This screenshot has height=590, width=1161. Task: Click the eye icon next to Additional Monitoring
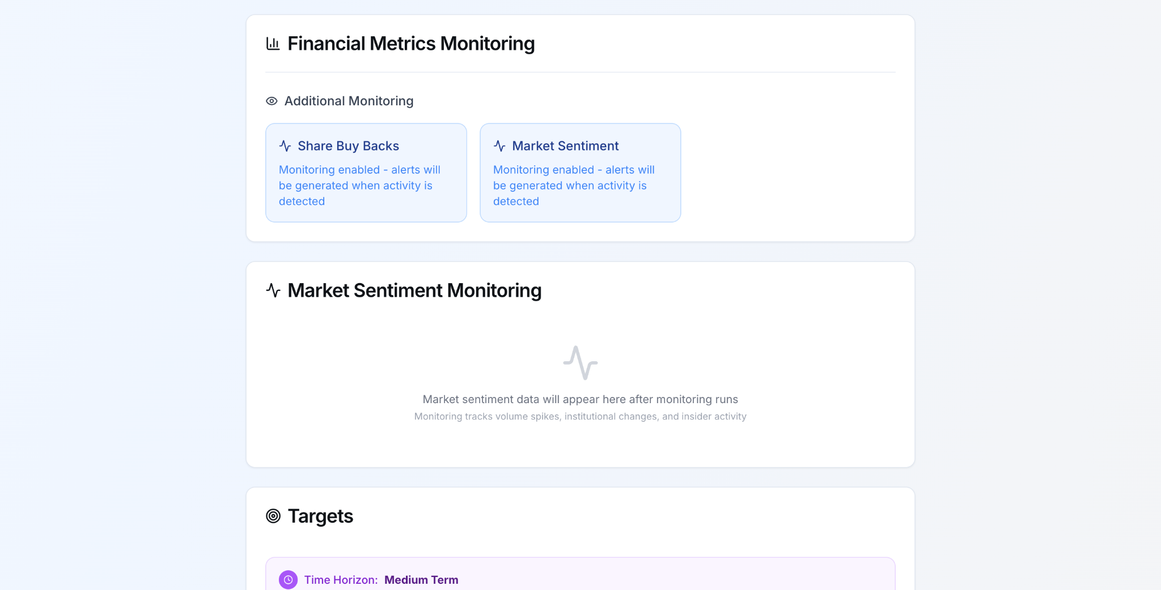click(x=272, y=101)
